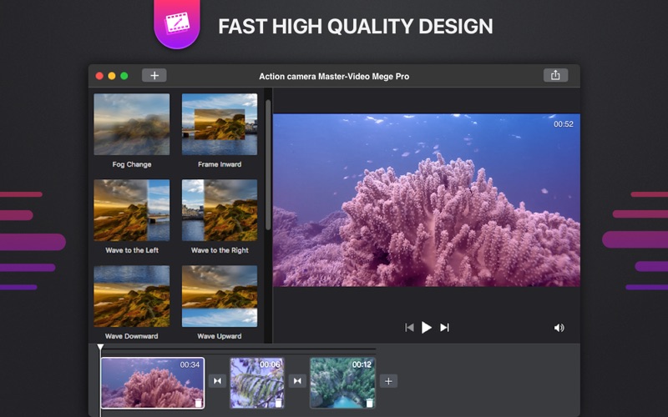The image size is (668, 417).
Task: Close the window with red button
Action: (x=99, y=76)
